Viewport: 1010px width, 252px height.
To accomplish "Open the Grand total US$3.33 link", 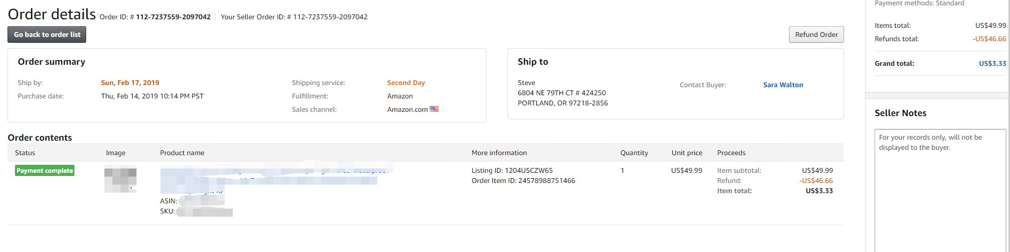I will pos(992,64).
